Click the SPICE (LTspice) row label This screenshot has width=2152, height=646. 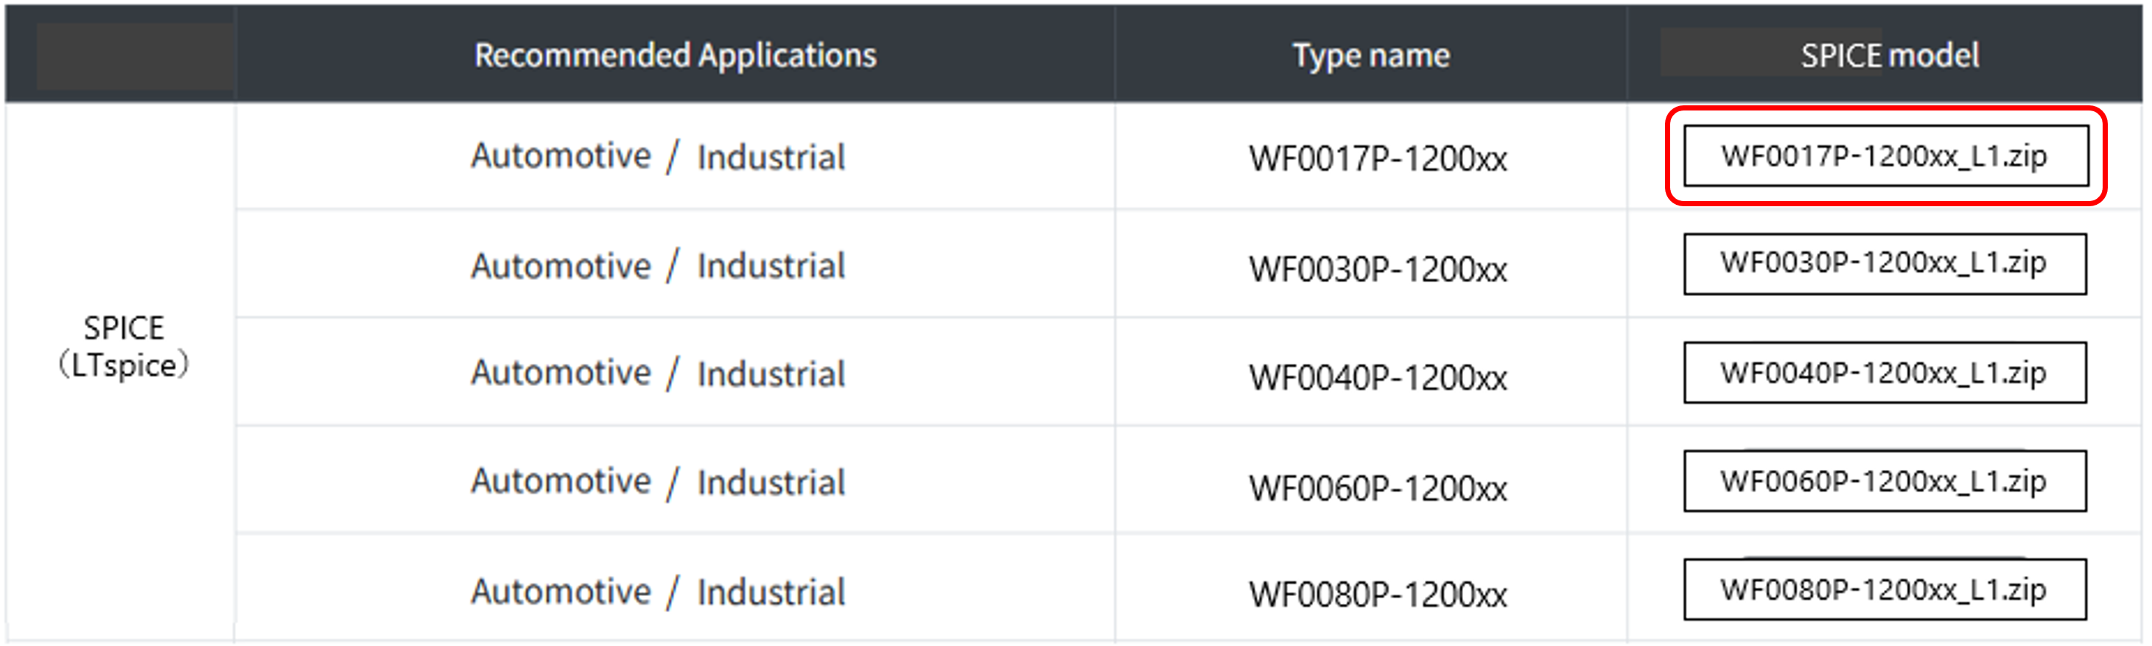click(124, 347)
